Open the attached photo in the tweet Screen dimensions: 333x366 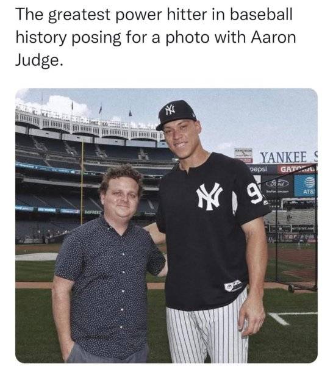pos(167,226)
